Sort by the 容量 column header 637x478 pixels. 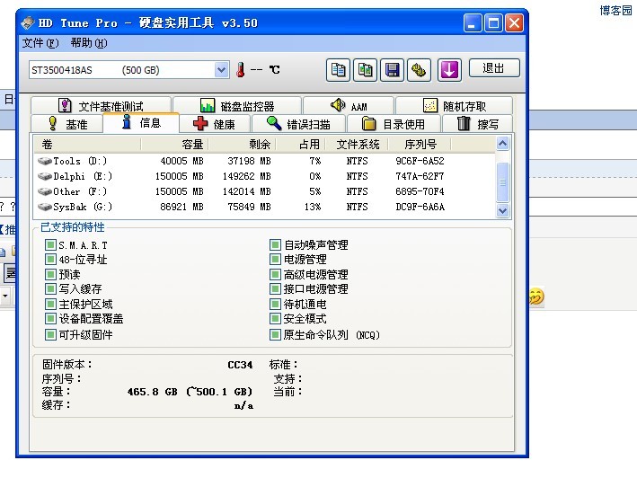[174, 144]
